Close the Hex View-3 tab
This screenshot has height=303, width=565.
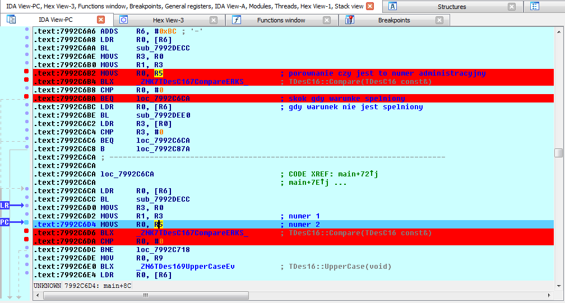tap(214, 20)
